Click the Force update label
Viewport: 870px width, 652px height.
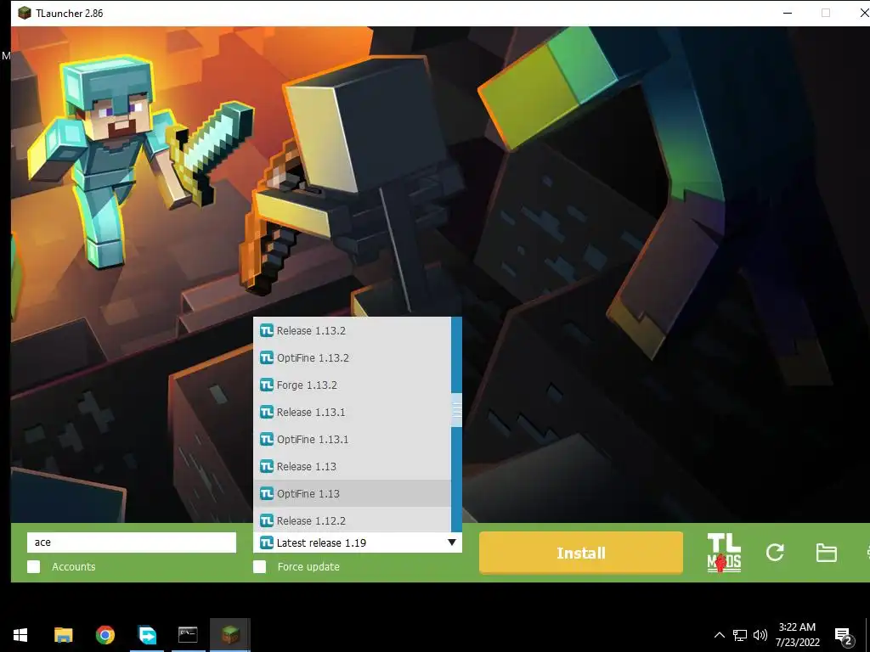[308, 566]
